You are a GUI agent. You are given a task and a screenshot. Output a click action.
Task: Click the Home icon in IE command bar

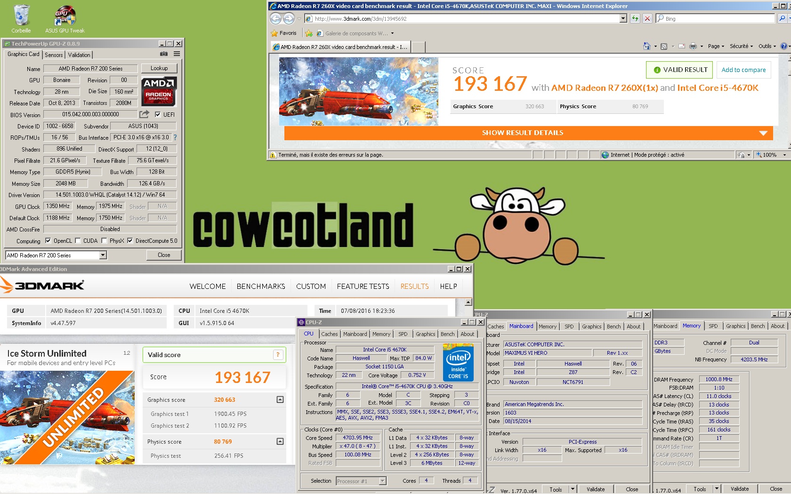647,46
